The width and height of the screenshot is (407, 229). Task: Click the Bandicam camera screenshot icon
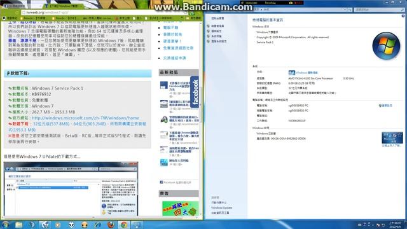[x=291, y=3]
